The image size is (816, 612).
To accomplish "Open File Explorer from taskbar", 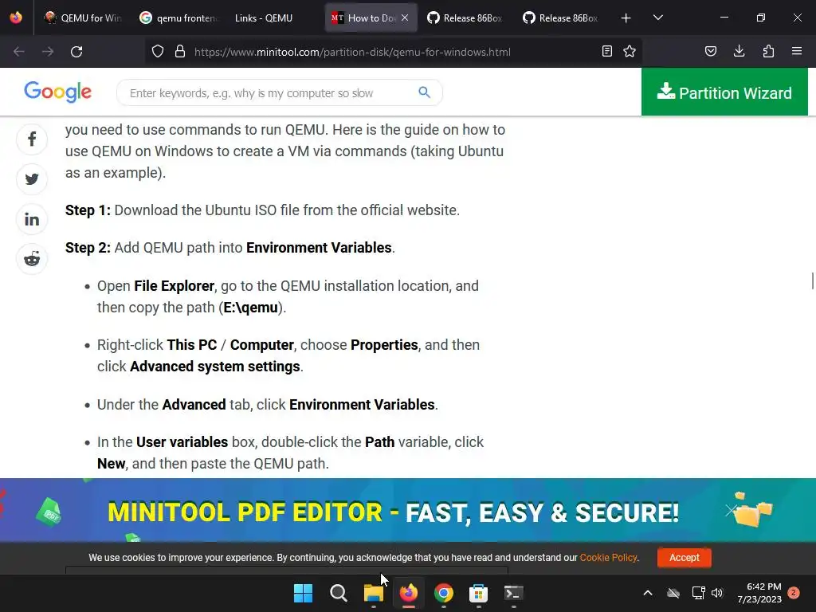I will point(373,593).
